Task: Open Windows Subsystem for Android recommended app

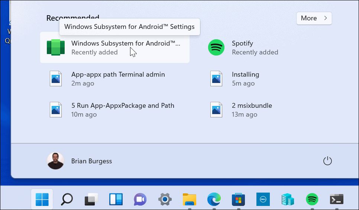Action: (115, 47)
